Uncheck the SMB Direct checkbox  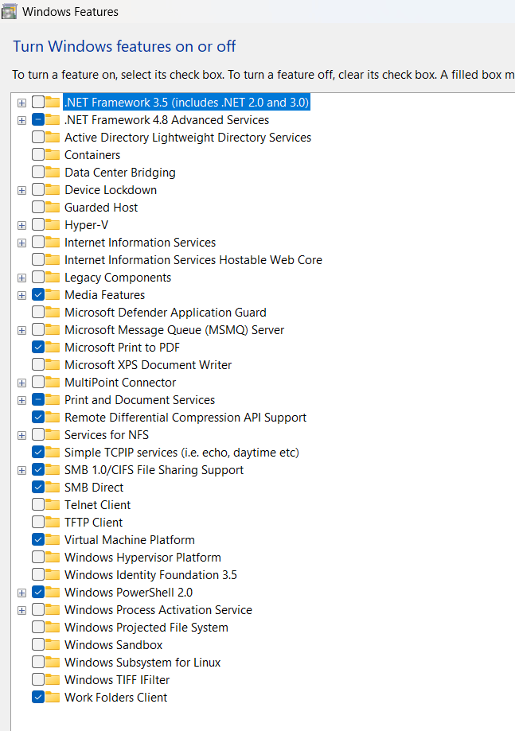click(38, 487)
